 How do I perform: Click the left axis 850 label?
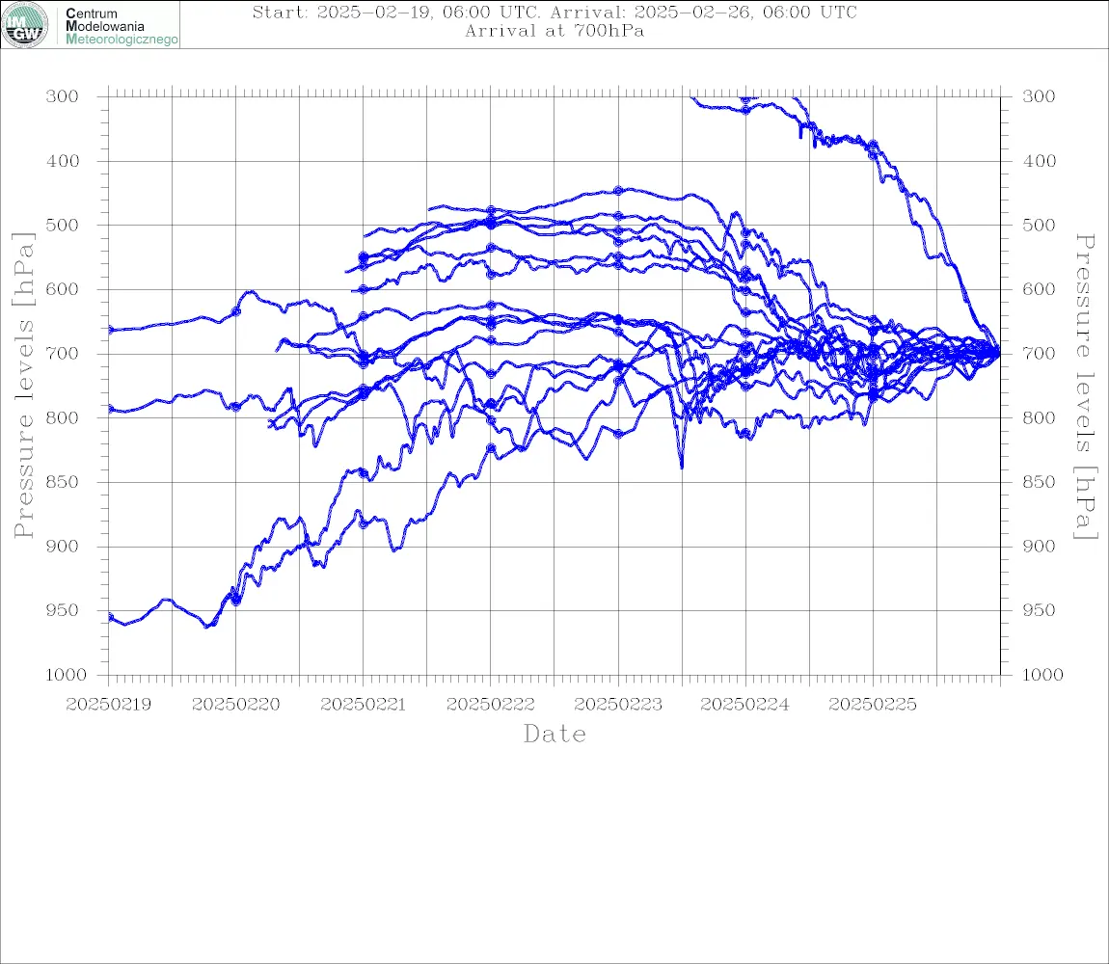click(x=63, y=482)
